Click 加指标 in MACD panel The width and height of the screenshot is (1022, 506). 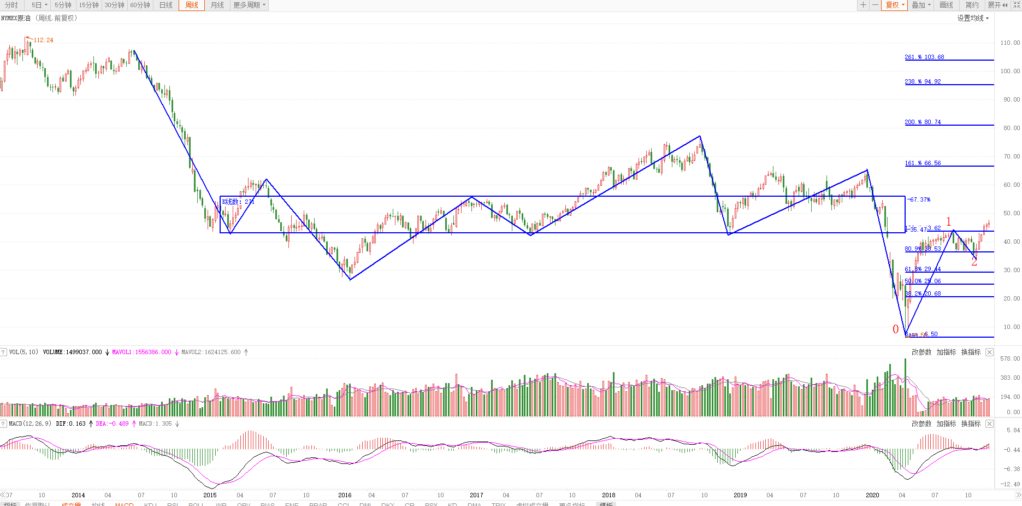coord(946,424)
